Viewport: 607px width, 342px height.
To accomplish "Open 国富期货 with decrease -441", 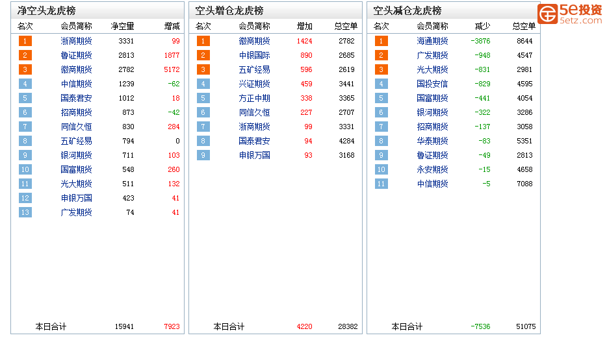I will 432,98.
